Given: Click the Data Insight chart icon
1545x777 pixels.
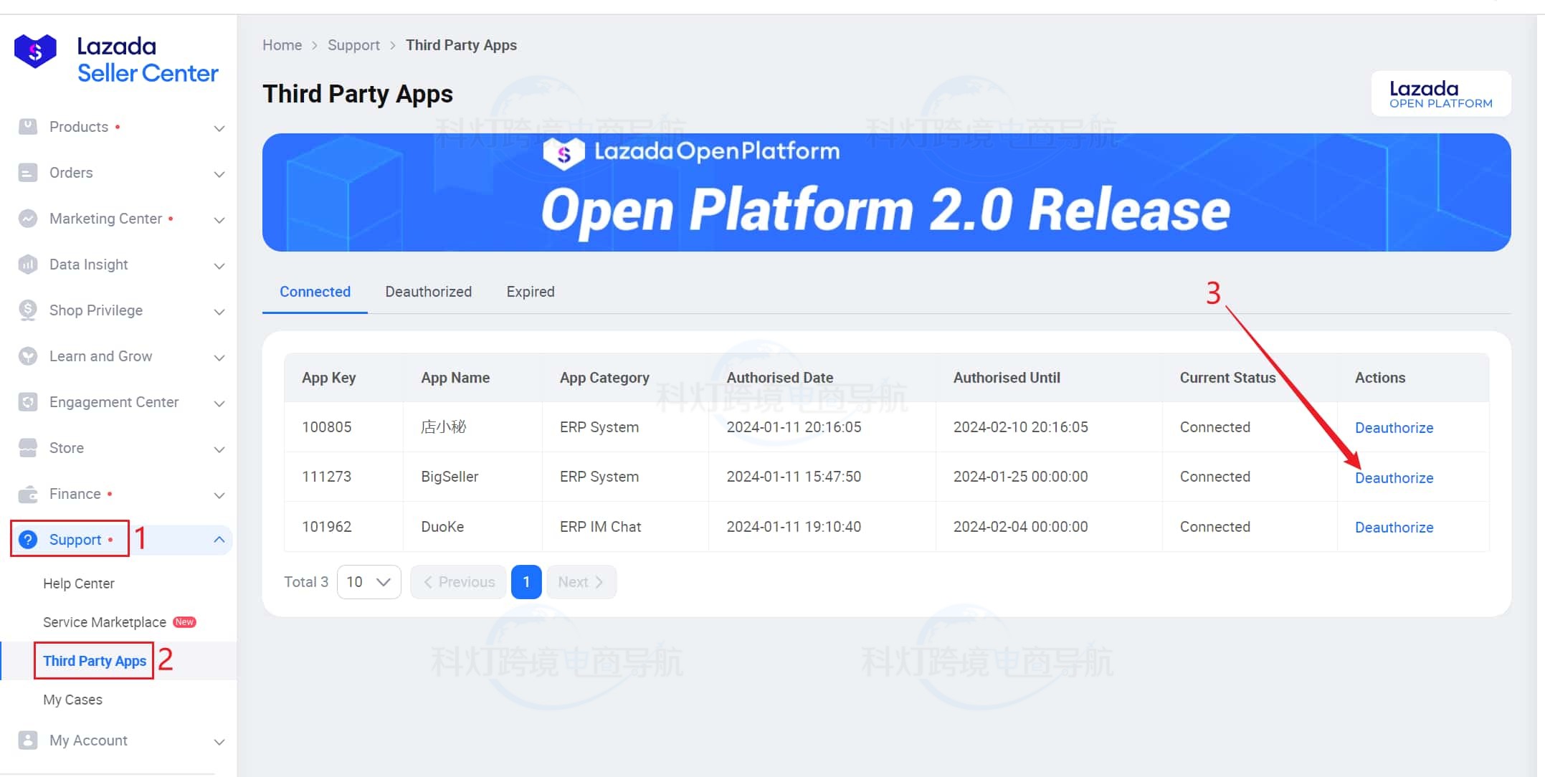Looking at the screenshot, I should click(x=27, y=264).
